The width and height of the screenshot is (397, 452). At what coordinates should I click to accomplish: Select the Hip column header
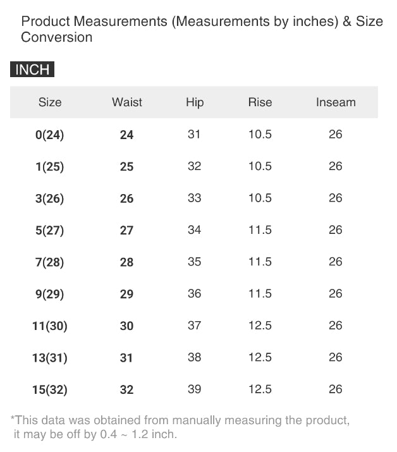tap(195, 102)
